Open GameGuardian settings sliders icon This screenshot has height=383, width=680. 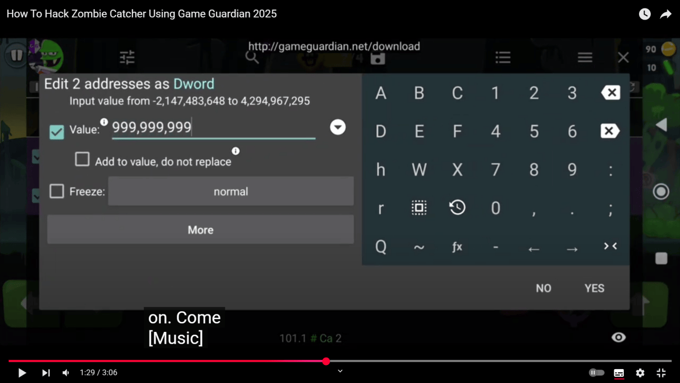[127, 57]
